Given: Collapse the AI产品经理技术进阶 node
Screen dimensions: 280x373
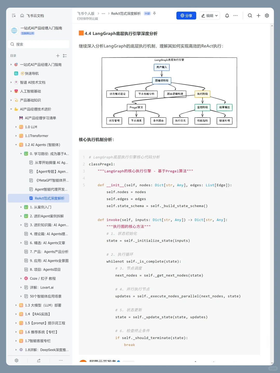Looking at the screenshot, I should tap(11, 109).
